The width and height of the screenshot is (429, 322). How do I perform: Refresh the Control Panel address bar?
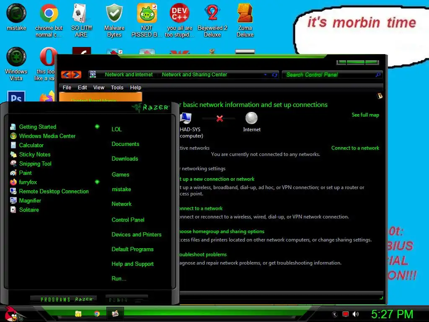tap(274, 75)
